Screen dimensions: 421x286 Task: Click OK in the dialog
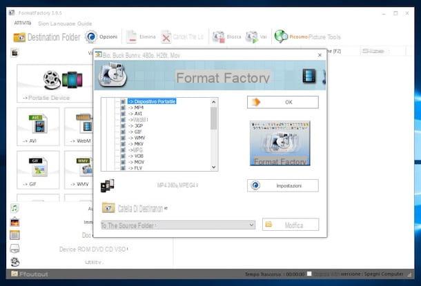click(x=283, y=102)
